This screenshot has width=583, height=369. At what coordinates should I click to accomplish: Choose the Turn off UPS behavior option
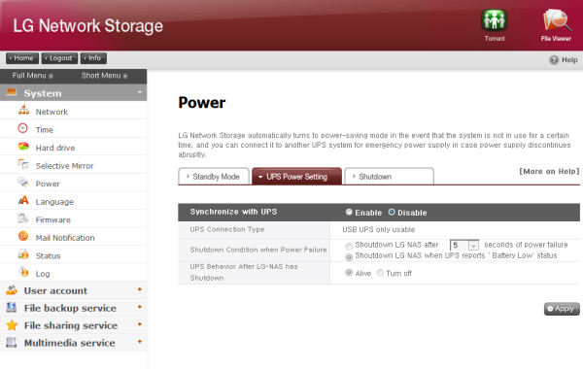[380, 273]
